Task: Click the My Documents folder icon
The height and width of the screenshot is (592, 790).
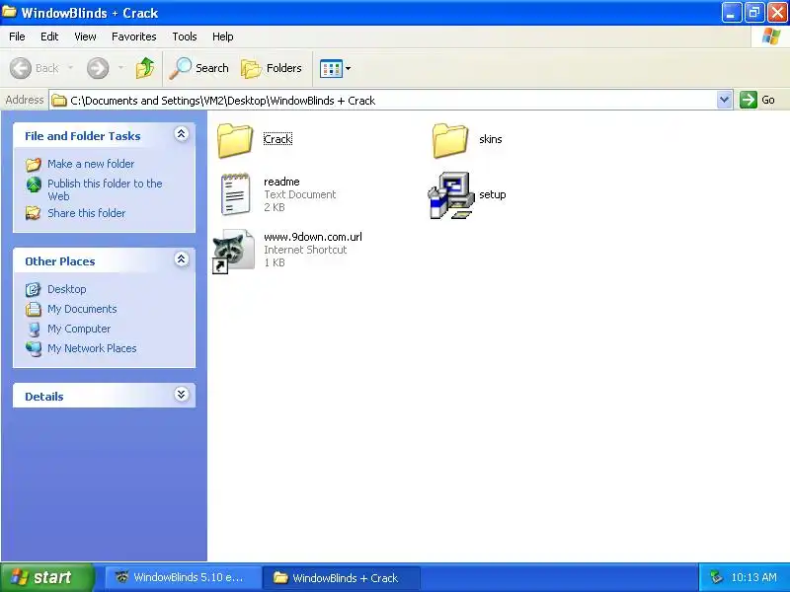Action: 34,309
